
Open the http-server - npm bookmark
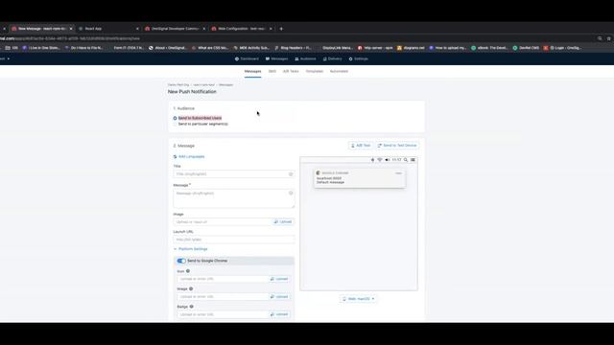pyautogui.click(x=375, y=48)
